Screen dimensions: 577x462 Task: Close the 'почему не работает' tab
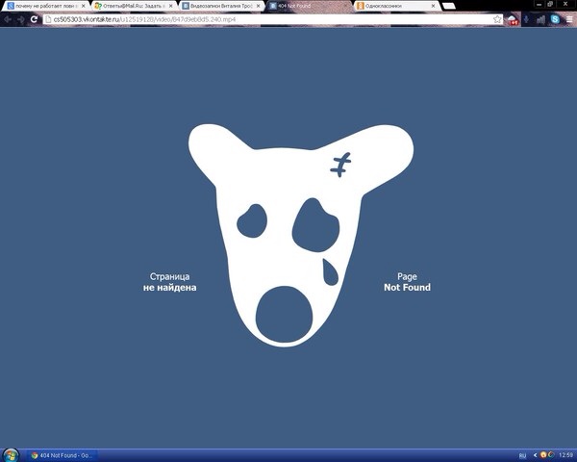tap(83, 6)
